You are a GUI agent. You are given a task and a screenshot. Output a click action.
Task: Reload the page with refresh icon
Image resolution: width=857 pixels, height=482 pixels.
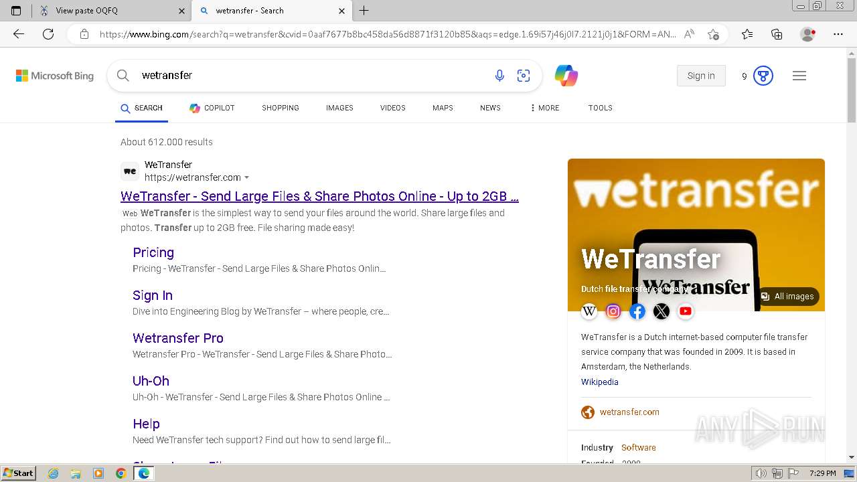coord(48,34)
